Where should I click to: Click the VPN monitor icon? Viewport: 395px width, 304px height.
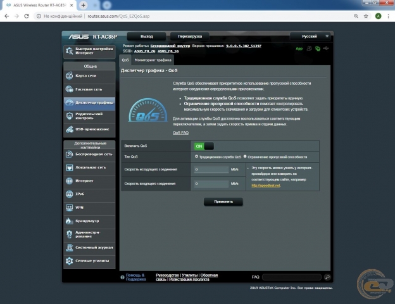tap(69, 208)
